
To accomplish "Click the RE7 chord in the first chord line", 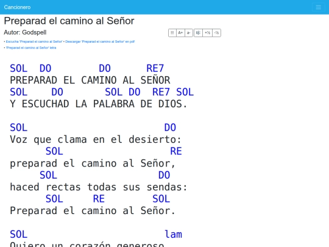I will click(x=155, y=68).
